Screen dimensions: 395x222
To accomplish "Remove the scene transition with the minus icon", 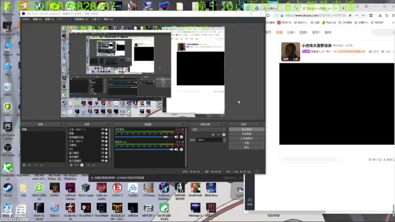I will tap(218, 135).
